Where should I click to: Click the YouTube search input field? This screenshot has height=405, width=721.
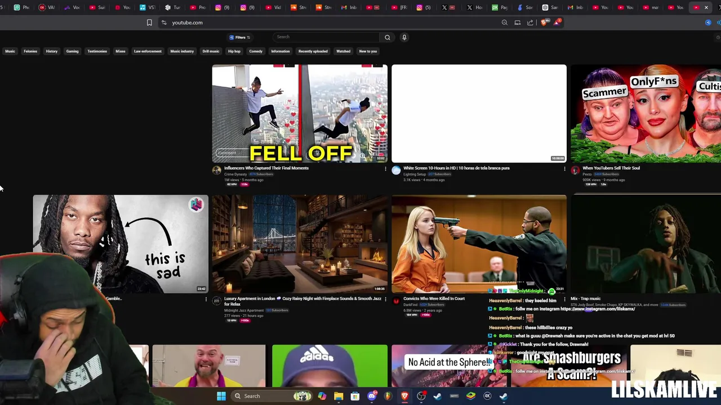327,37
